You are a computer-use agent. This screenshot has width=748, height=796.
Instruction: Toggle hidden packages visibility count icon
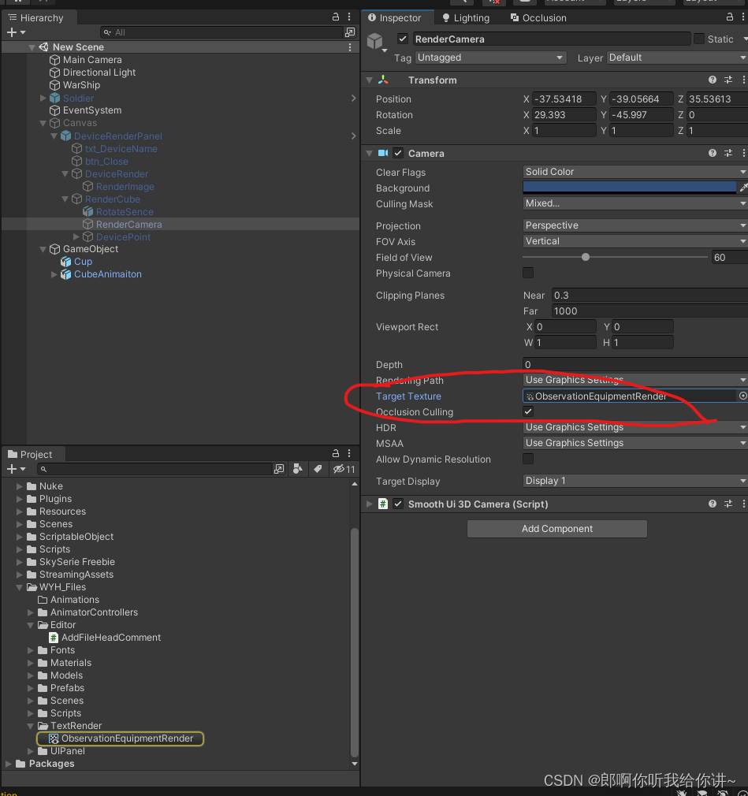344,469
